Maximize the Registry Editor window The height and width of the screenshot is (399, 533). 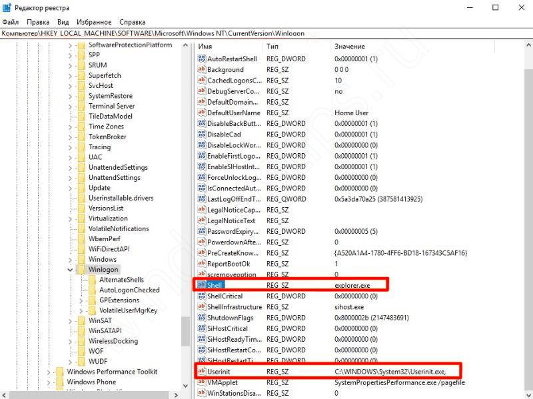(x=496, y=7)
